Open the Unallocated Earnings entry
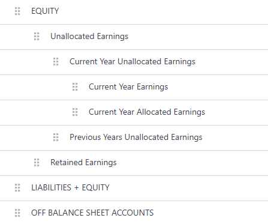Viewport: 268px width, 224px height. pos(89,37)
